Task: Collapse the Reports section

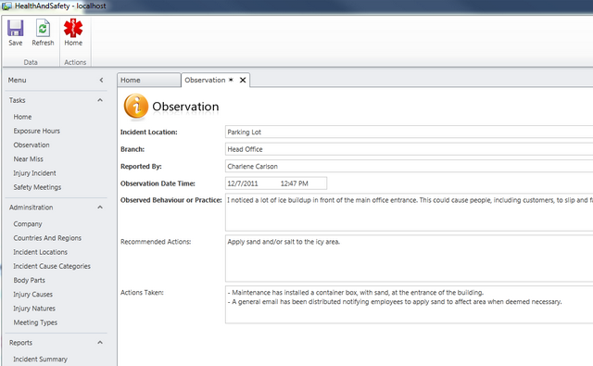Action: (100, 343)
